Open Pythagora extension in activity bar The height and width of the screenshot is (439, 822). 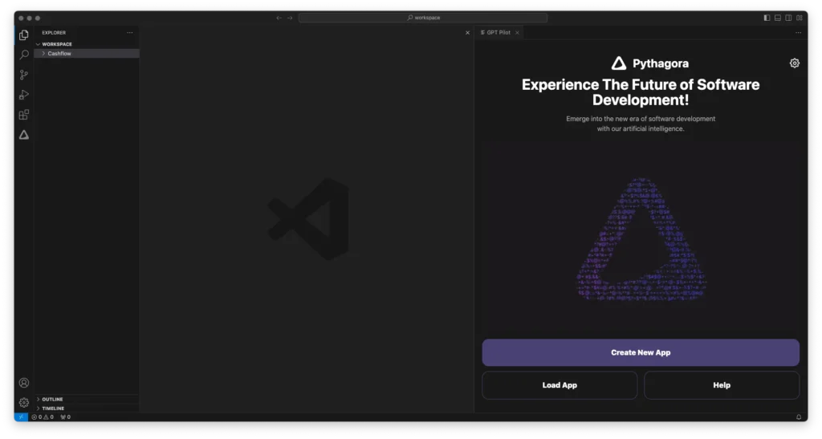click(24, 135)
